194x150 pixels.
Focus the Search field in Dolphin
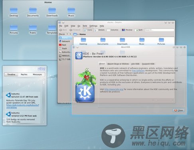point(159,30)
